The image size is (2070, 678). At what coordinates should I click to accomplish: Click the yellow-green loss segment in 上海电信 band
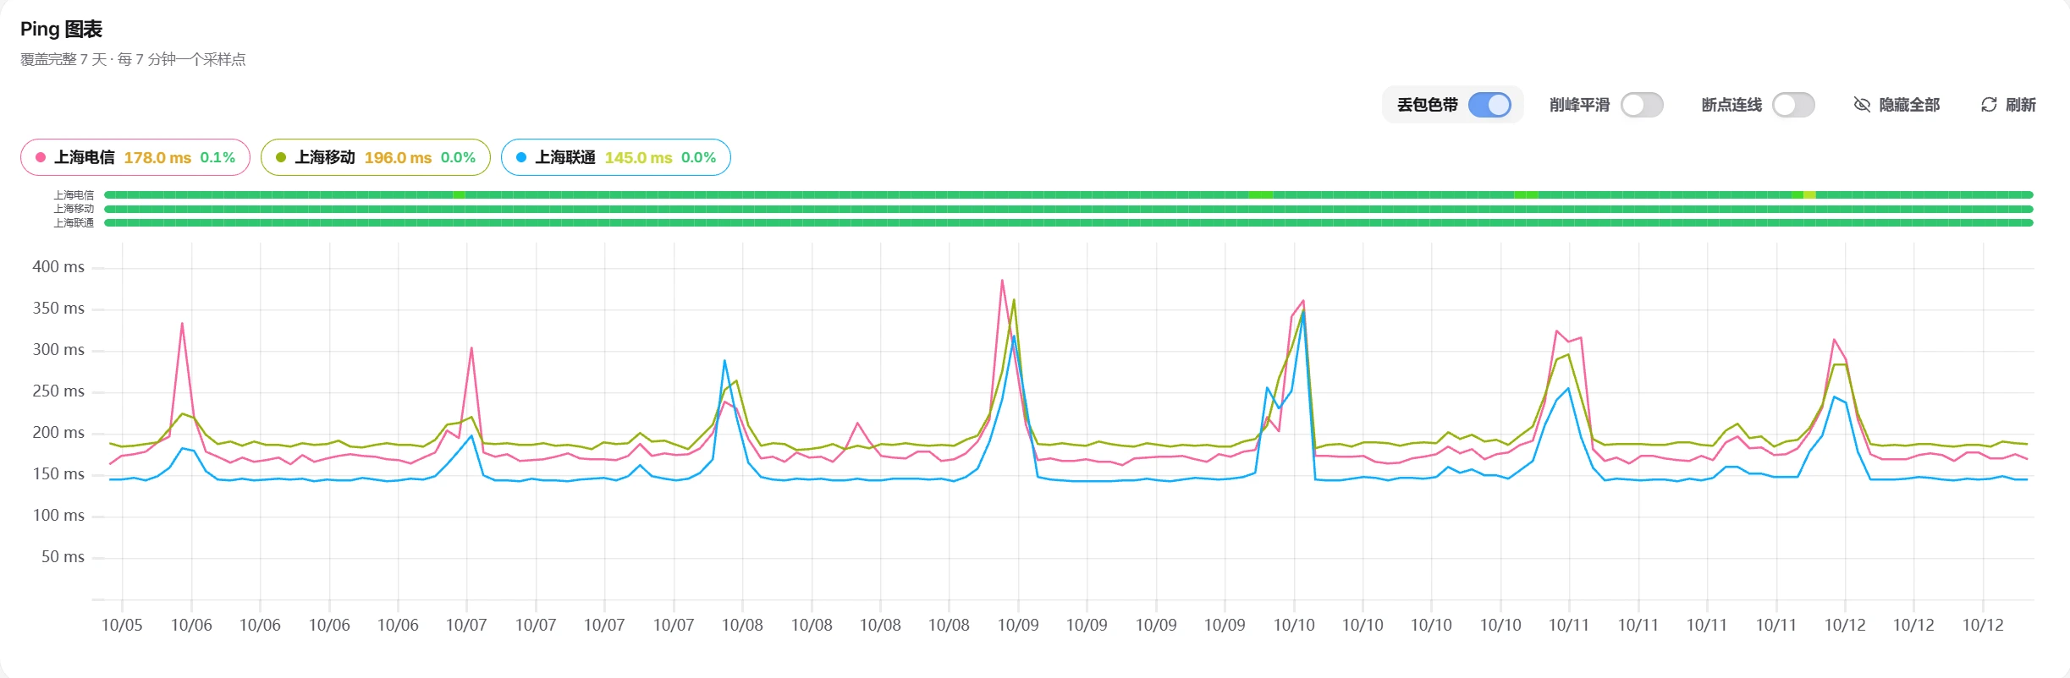[1809, 194]
